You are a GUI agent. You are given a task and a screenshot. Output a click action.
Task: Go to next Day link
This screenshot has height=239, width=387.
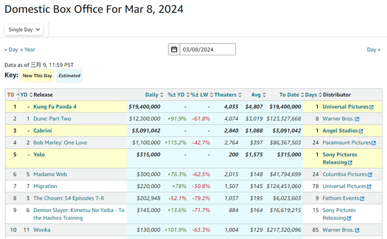(x=373, y=50)
